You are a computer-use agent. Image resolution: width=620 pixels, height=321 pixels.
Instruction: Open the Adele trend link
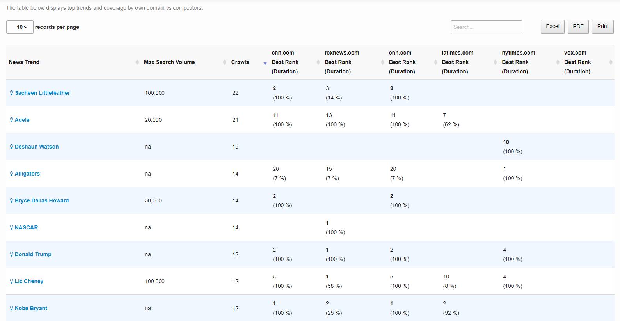coord(22,120)
